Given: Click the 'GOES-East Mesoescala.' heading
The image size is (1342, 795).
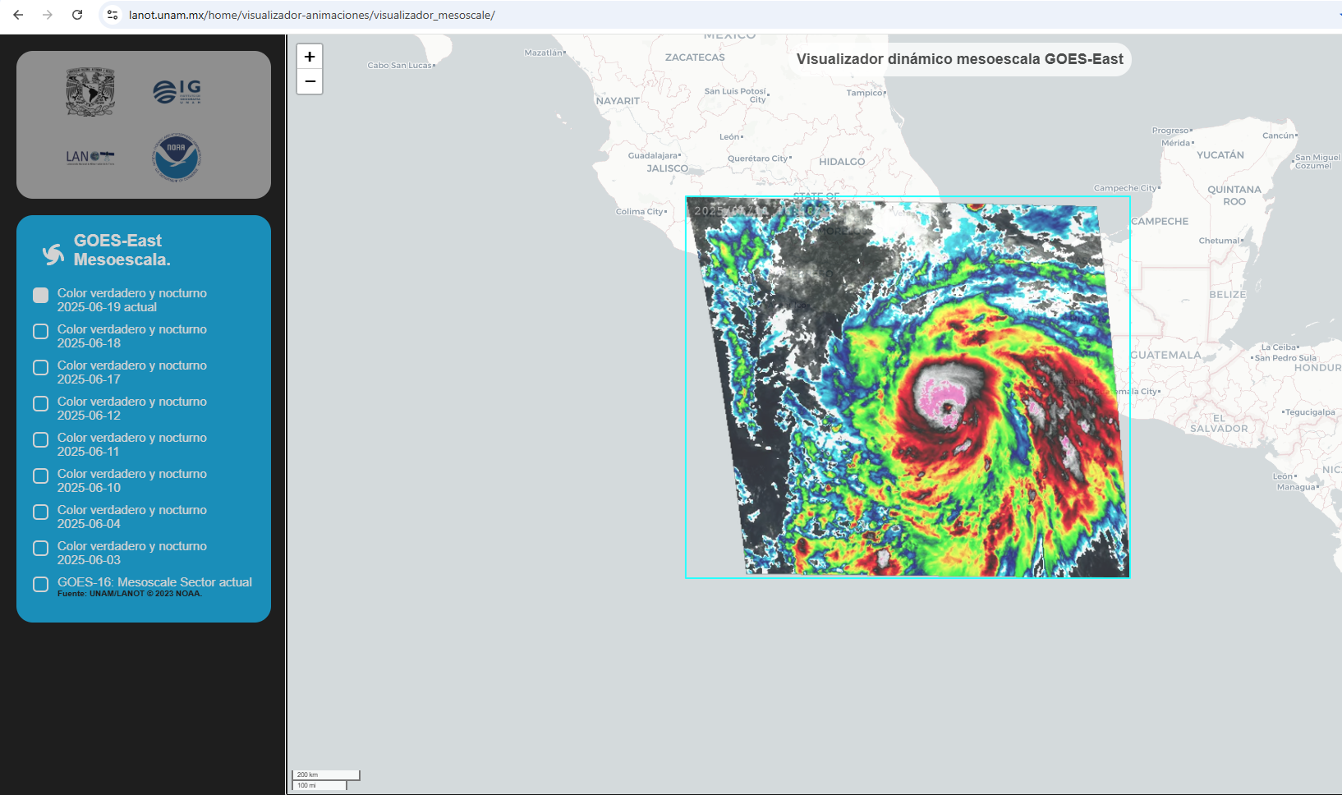Looking at the screenshot, I should 122,250.
